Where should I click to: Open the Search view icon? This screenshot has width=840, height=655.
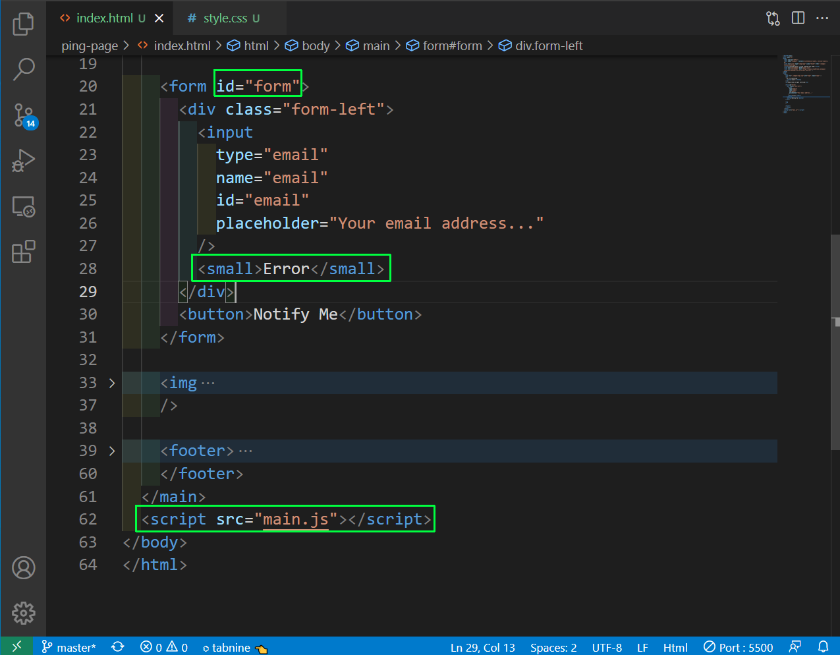coord(23,69)
